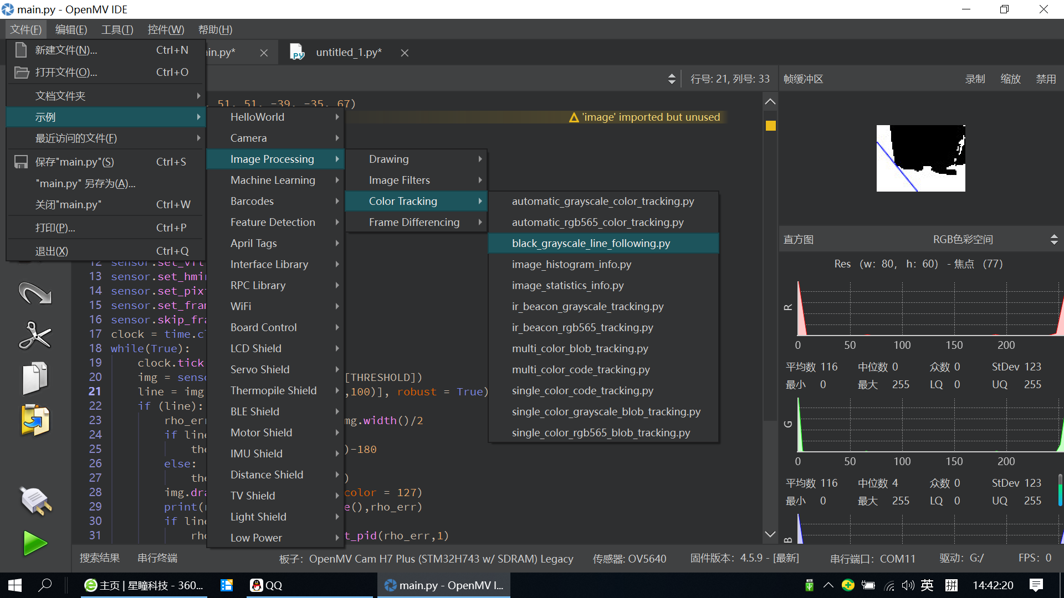
Task: Expand 最近访问的文件 submenu
Action: [105, 138]
